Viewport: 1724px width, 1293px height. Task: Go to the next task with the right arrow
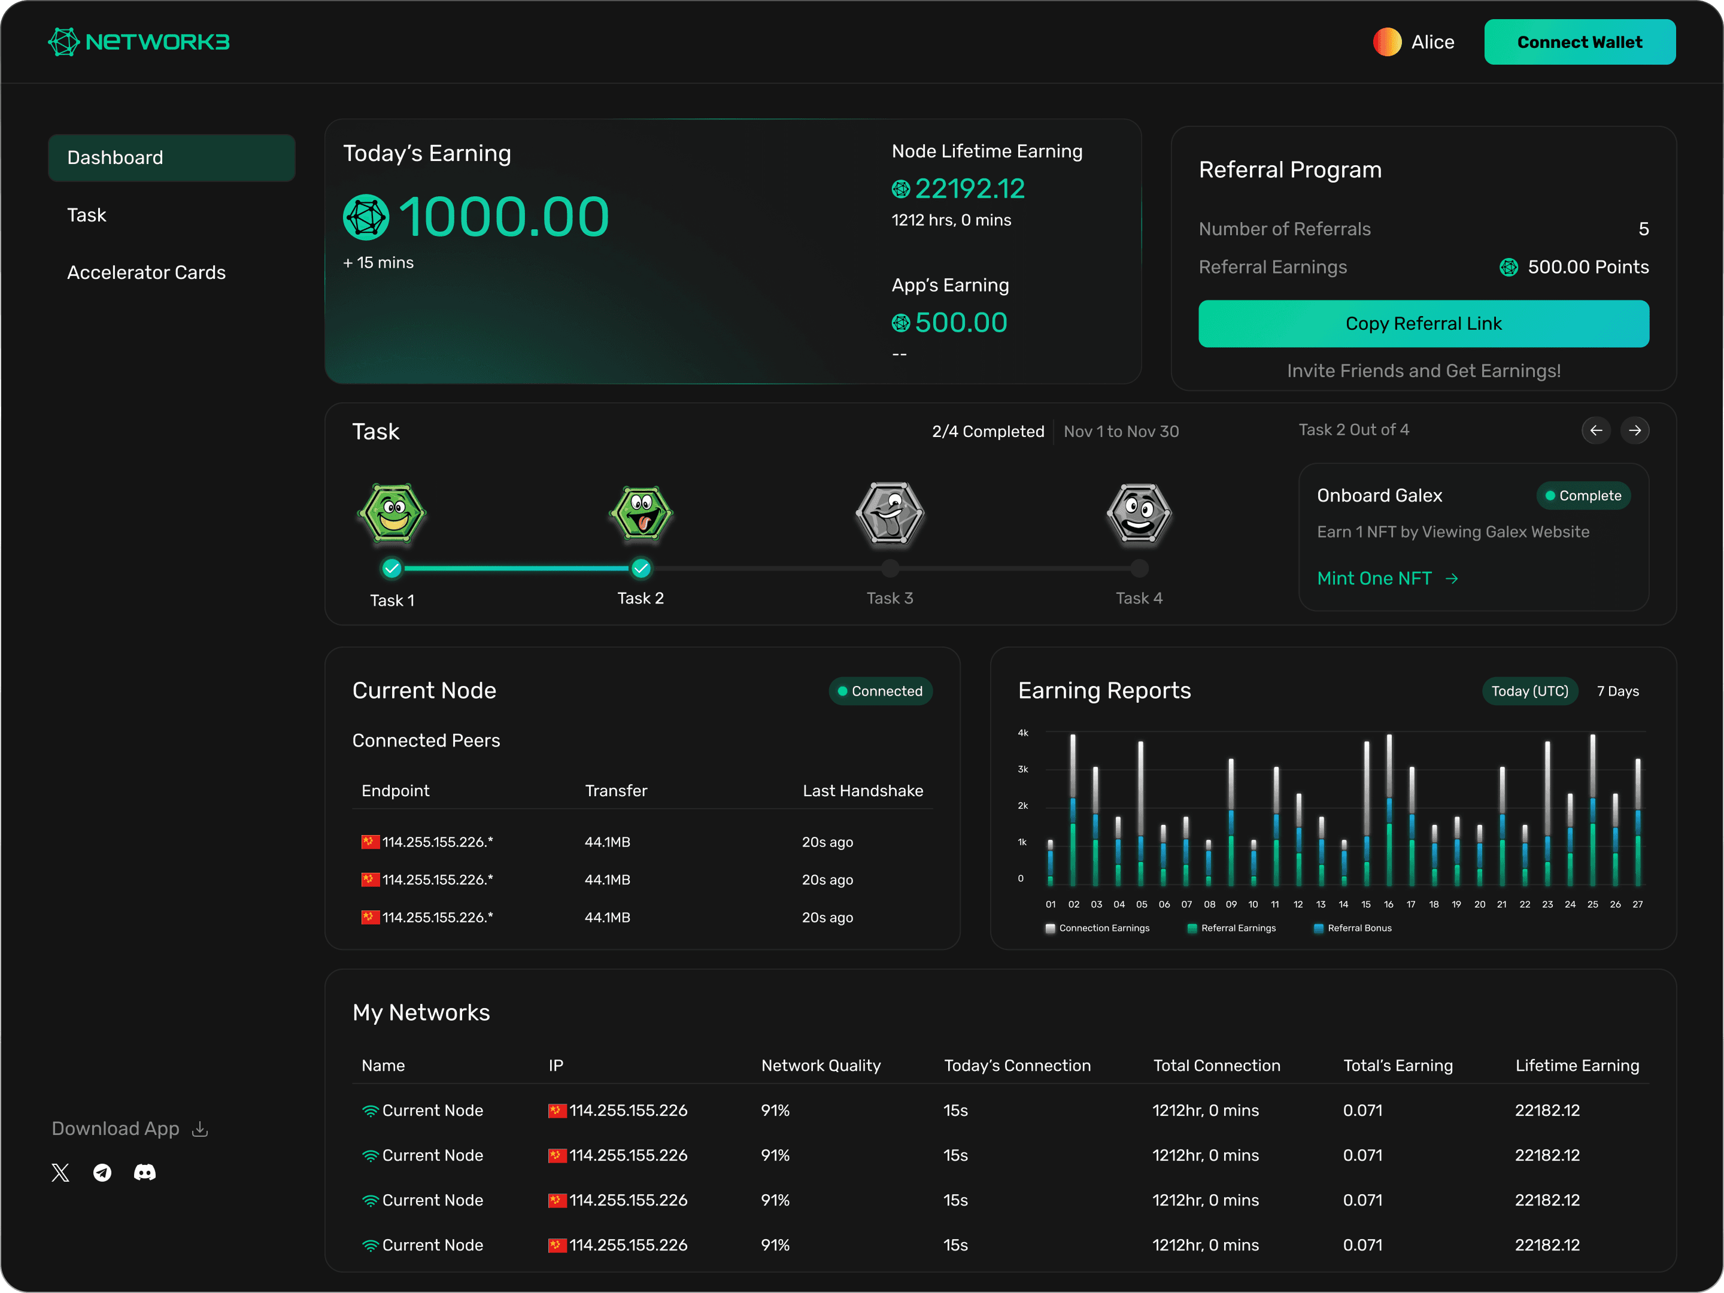(1634, 430)
